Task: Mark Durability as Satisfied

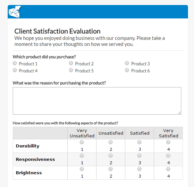Action: coord(139,142)
